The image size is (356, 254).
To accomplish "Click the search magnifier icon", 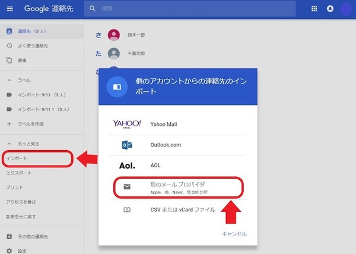I will click(x=93, y=9).
